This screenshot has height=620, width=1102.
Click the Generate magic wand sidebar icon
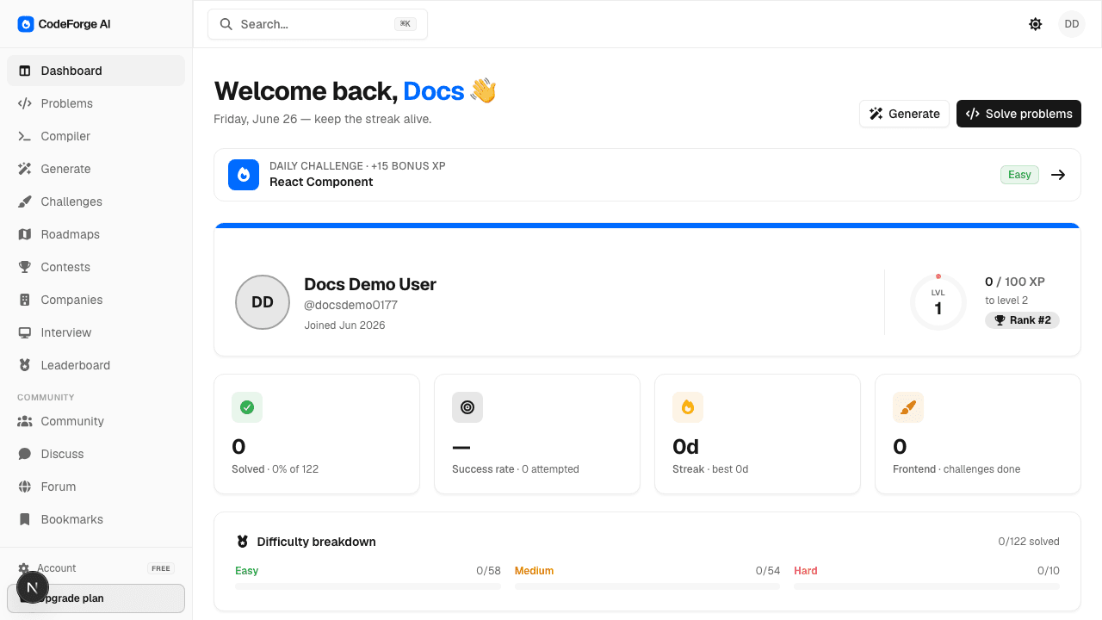click(x=25, y=169)
